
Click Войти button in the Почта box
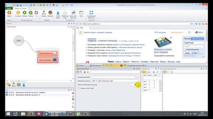coord(187,53)
